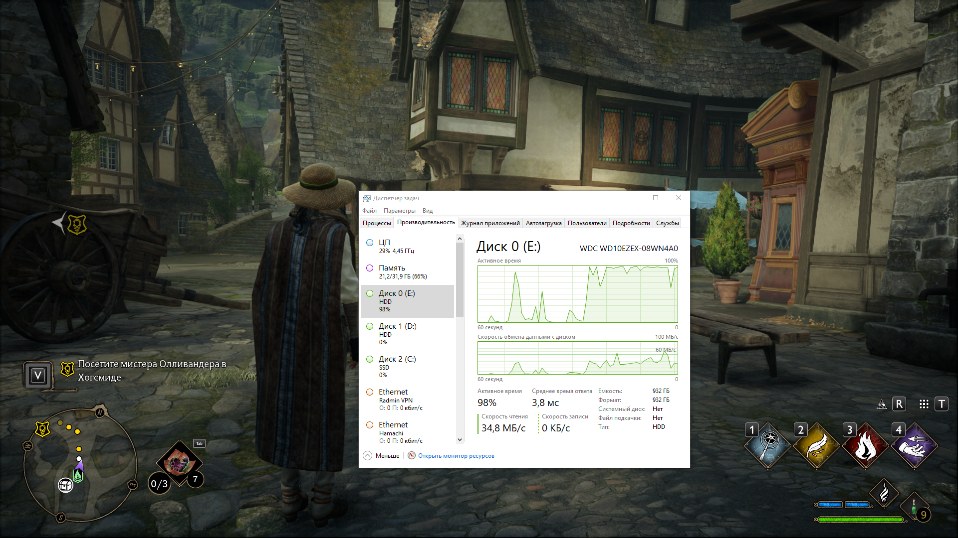The width and height of the screenshot is (958, 538).
Task: Click the resource monitor icon
Action: point(412,455)
